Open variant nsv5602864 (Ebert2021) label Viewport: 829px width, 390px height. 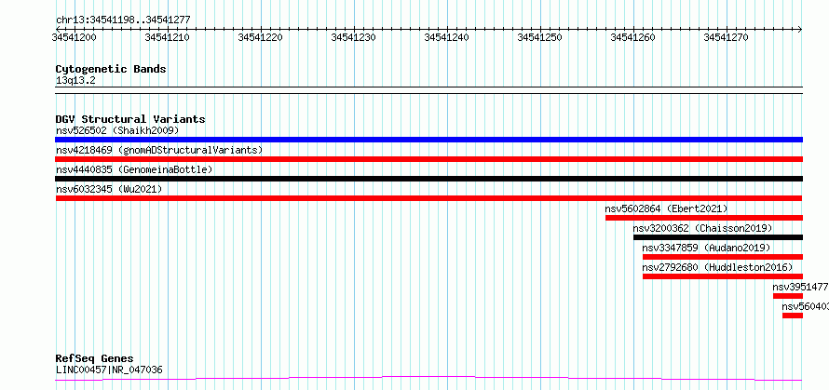(x=666, y=208)
